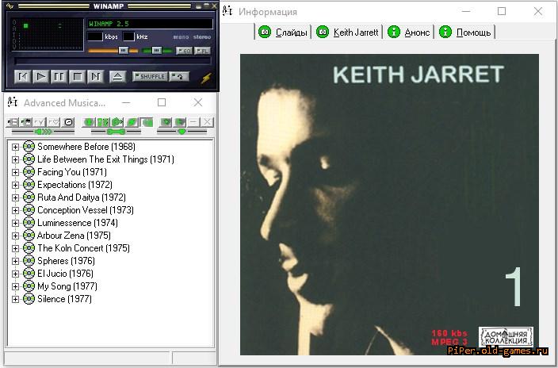The image size is (558, 368).
Task: Select Silence (1977) album
Action: pyautogui.click(x=64, y=299)
